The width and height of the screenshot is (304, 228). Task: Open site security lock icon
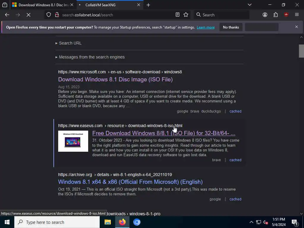pyautogui.click(x=57, y=15)
